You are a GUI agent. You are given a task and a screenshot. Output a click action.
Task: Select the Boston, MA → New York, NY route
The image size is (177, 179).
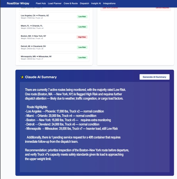(54, 37)
